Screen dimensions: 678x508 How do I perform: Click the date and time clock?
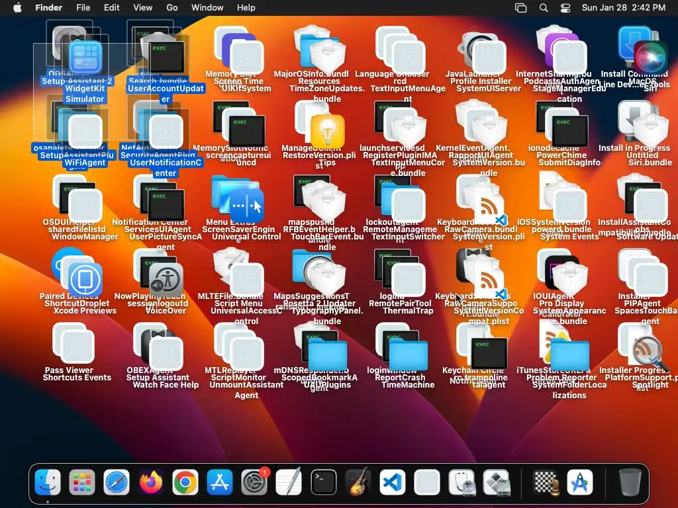coord(624,8)
